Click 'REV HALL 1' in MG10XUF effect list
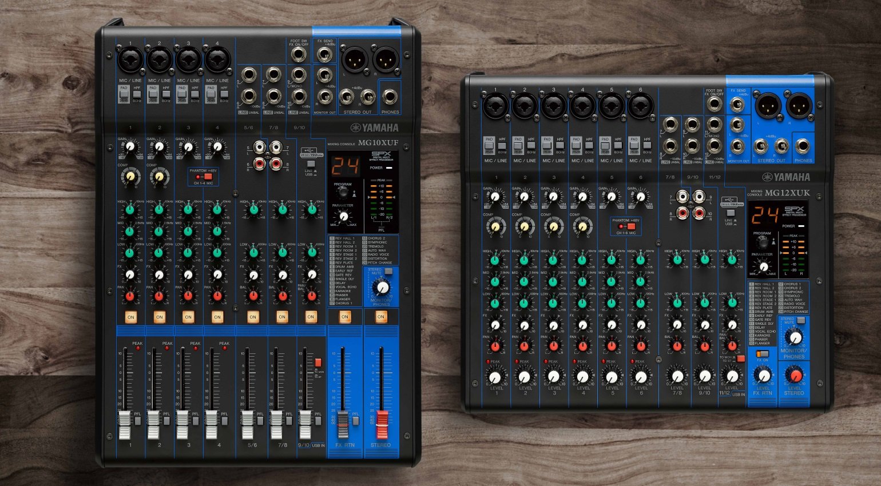This screenshot has width=881, height=486. click(344, 238)
